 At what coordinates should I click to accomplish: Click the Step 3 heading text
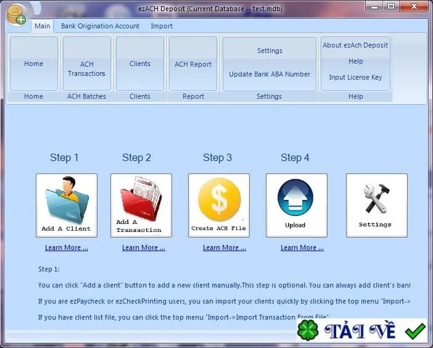click(217, 158)
